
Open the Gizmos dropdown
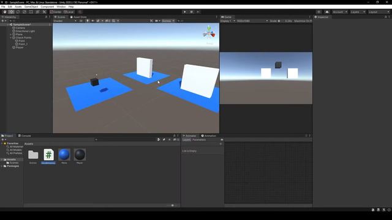pos(168,21)
